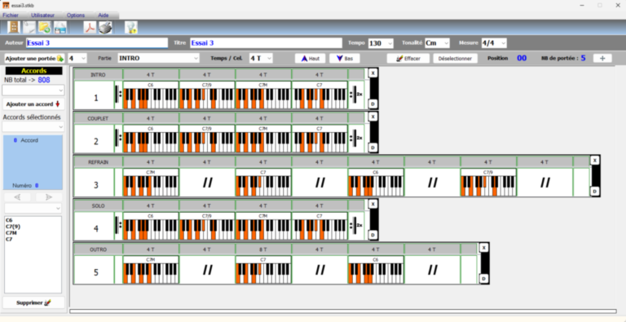Open the dropdown above the chord list
The width and height of the screenshot is (626, 322).
[33, 208]
